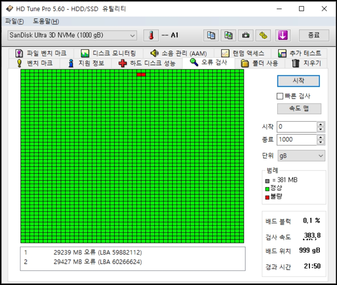The width and height of the screenshot is (337, 285).
Task: Maximize the HD Tune Pro window
Action: pos(302,9)
